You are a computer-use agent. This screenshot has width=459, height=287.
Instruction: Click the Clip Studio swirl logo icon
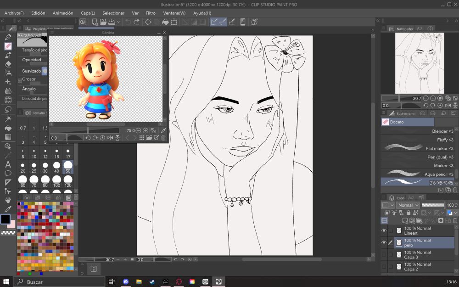coord(83,22)
